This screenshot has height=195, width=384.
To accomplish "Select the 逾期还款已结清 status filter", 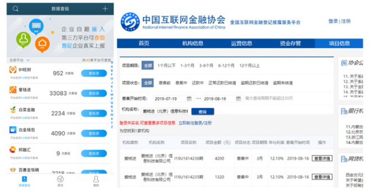I will point(254,83).
